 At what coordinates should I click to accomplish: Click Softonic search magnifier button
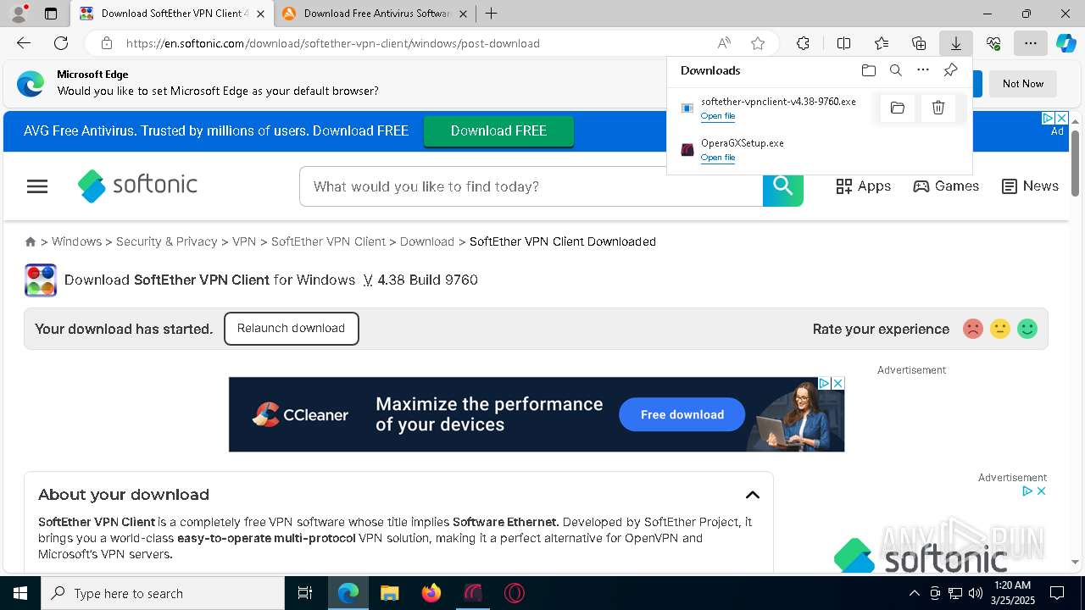(782, 186)
